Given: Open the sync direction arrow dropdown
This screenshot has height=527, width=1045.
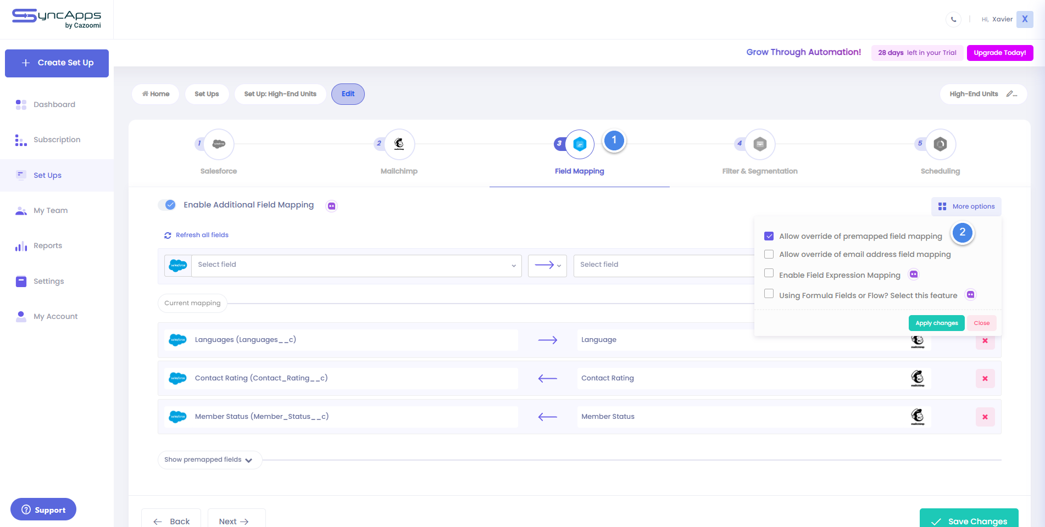Looking at the screenshot, I should (547, 265).
